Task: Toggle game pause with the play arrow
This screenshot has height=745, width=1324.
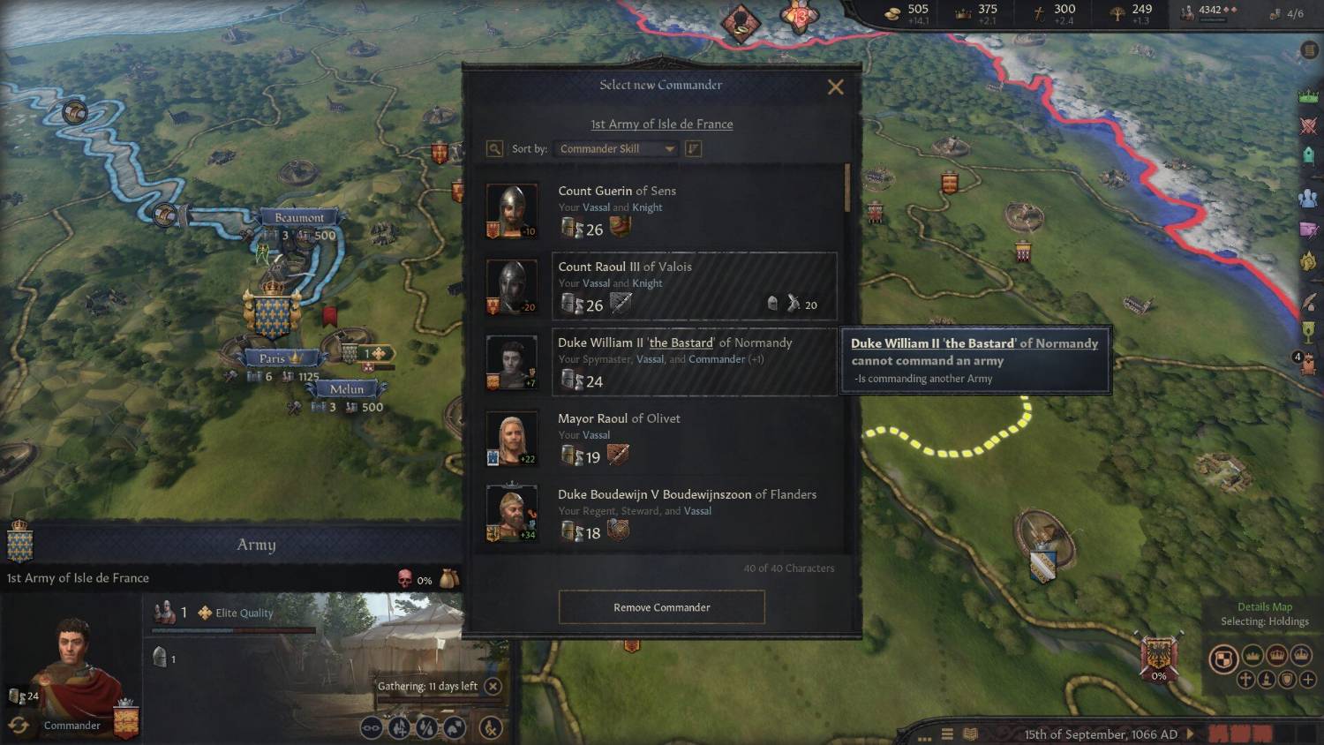Action: (1191, 734)
